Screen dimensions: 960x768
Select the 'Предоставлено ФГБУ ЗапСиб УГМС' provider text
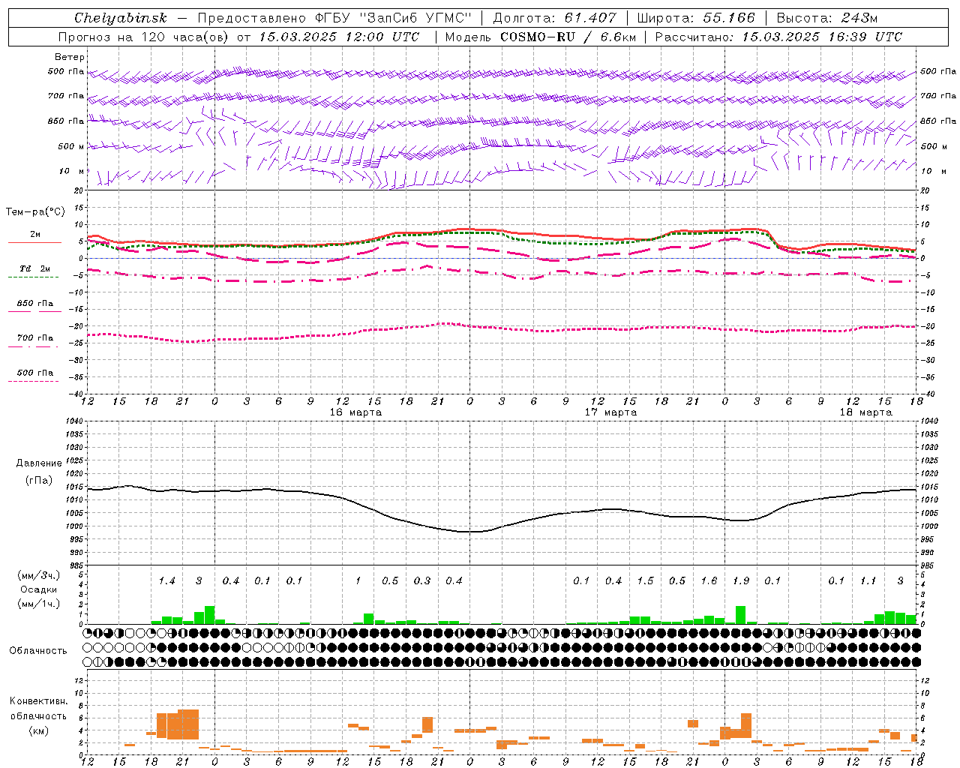pyautogui.click(x=334, y=18)
